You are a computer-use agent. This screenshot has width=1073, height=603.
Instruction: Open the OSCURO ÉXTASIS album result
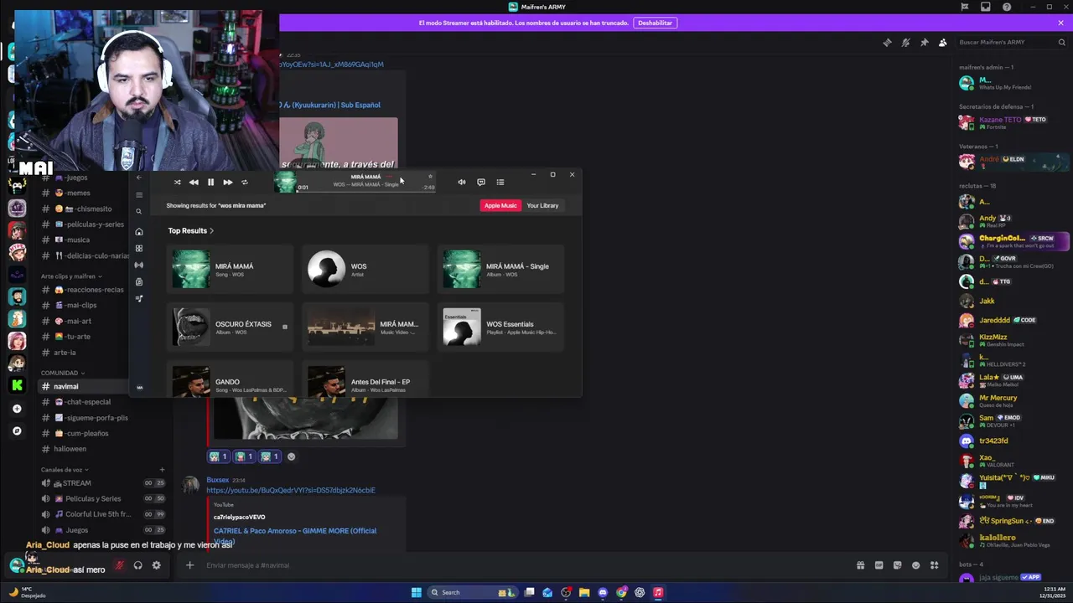(231, 327)
